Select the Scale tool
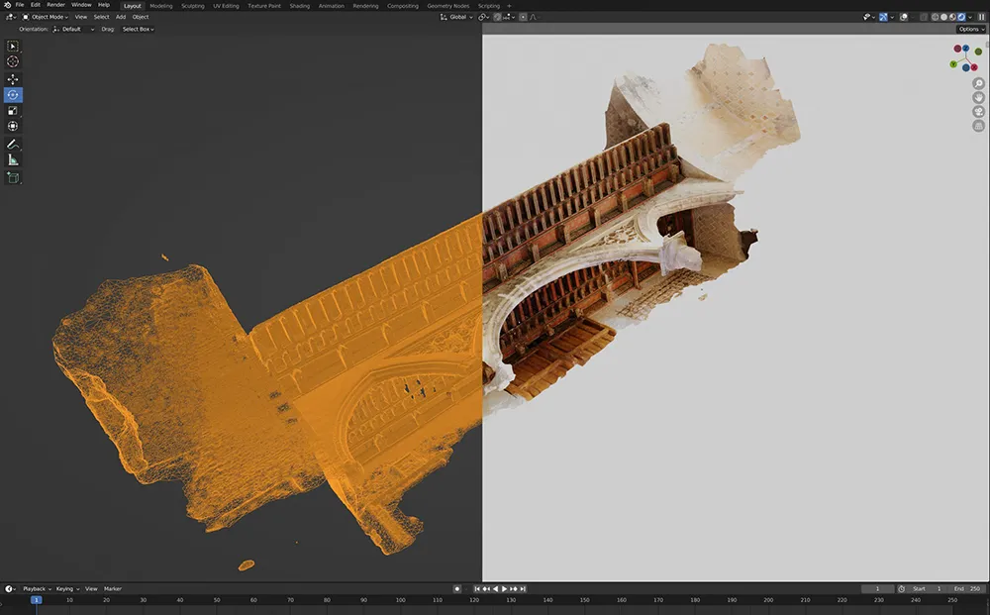Viewport: 990px width, 615px height. [13, 111]
